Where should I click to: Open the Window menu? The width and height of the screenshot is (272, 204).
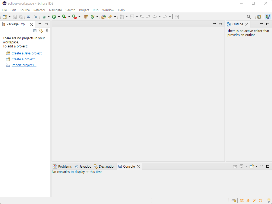(x=108, y=10)
